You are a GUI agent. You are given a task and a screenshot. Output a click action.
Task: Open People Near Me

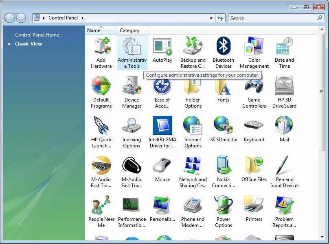[x=101, y=212]
